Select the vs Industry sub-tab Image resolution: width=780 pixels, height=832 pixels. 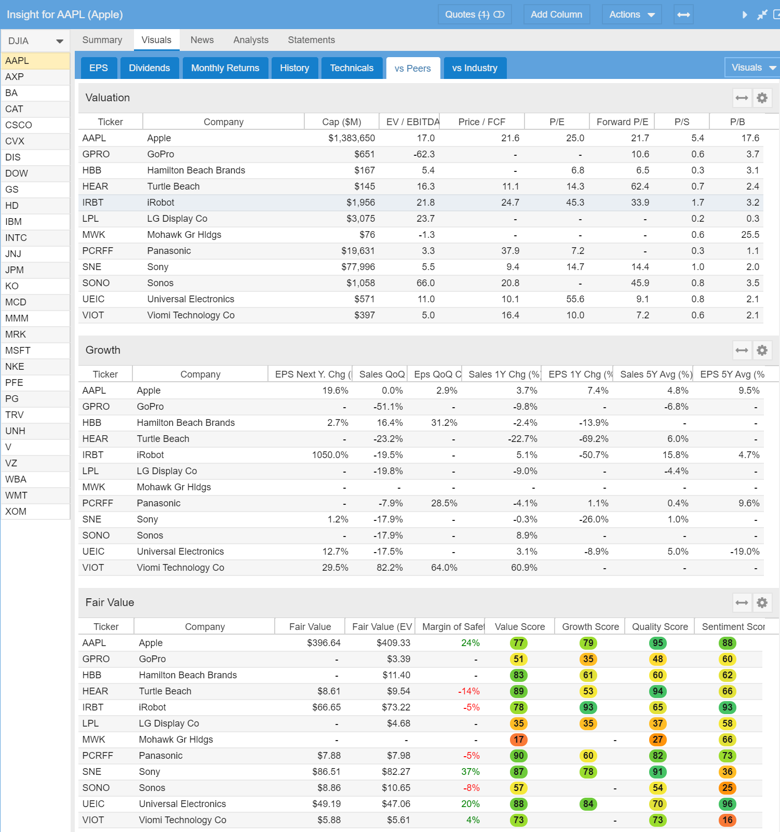pos(475,68)
